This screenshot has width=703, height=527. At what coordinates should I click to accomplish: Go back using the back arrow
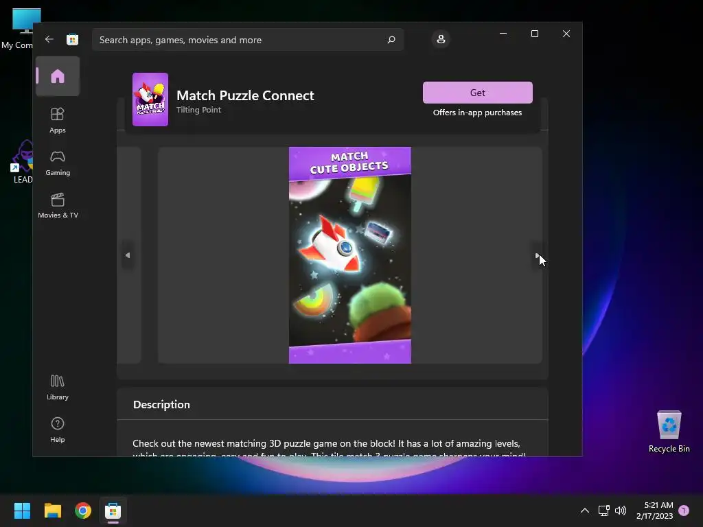click(49, 39)
